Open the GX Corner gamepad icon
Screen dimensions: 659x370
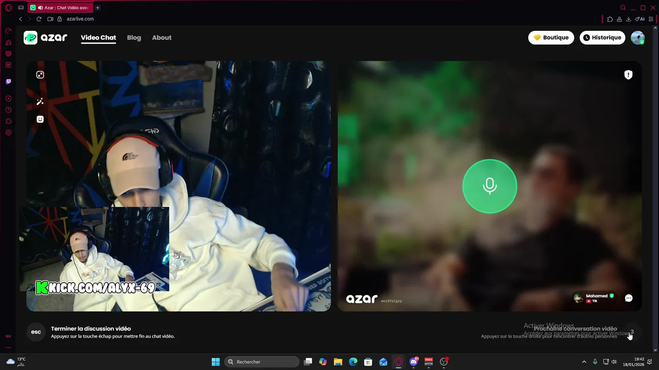(x=21, y=8)
